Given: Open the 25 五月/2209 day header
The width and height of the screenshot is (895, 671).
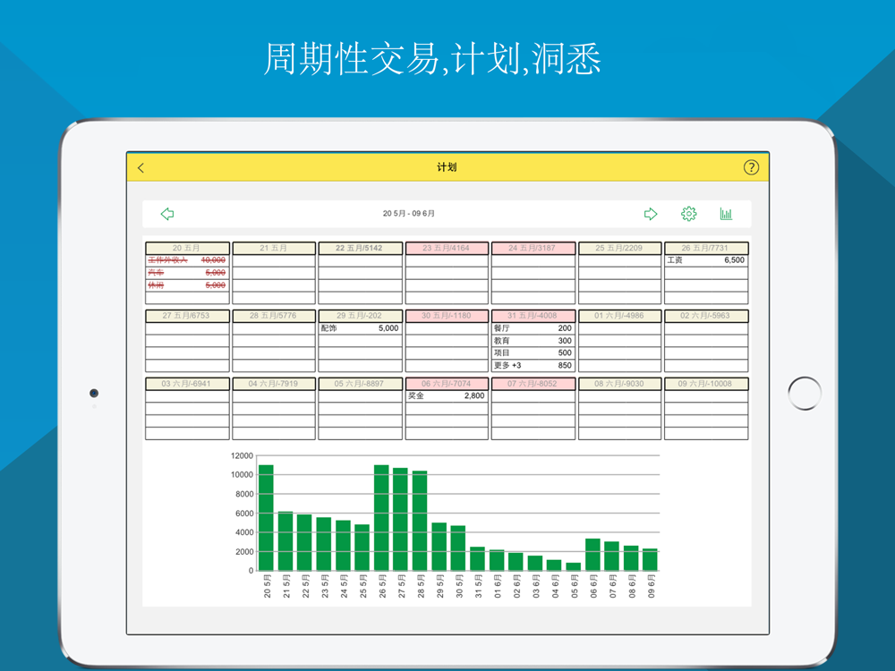Looking at the screenshot, I should 620,248.
